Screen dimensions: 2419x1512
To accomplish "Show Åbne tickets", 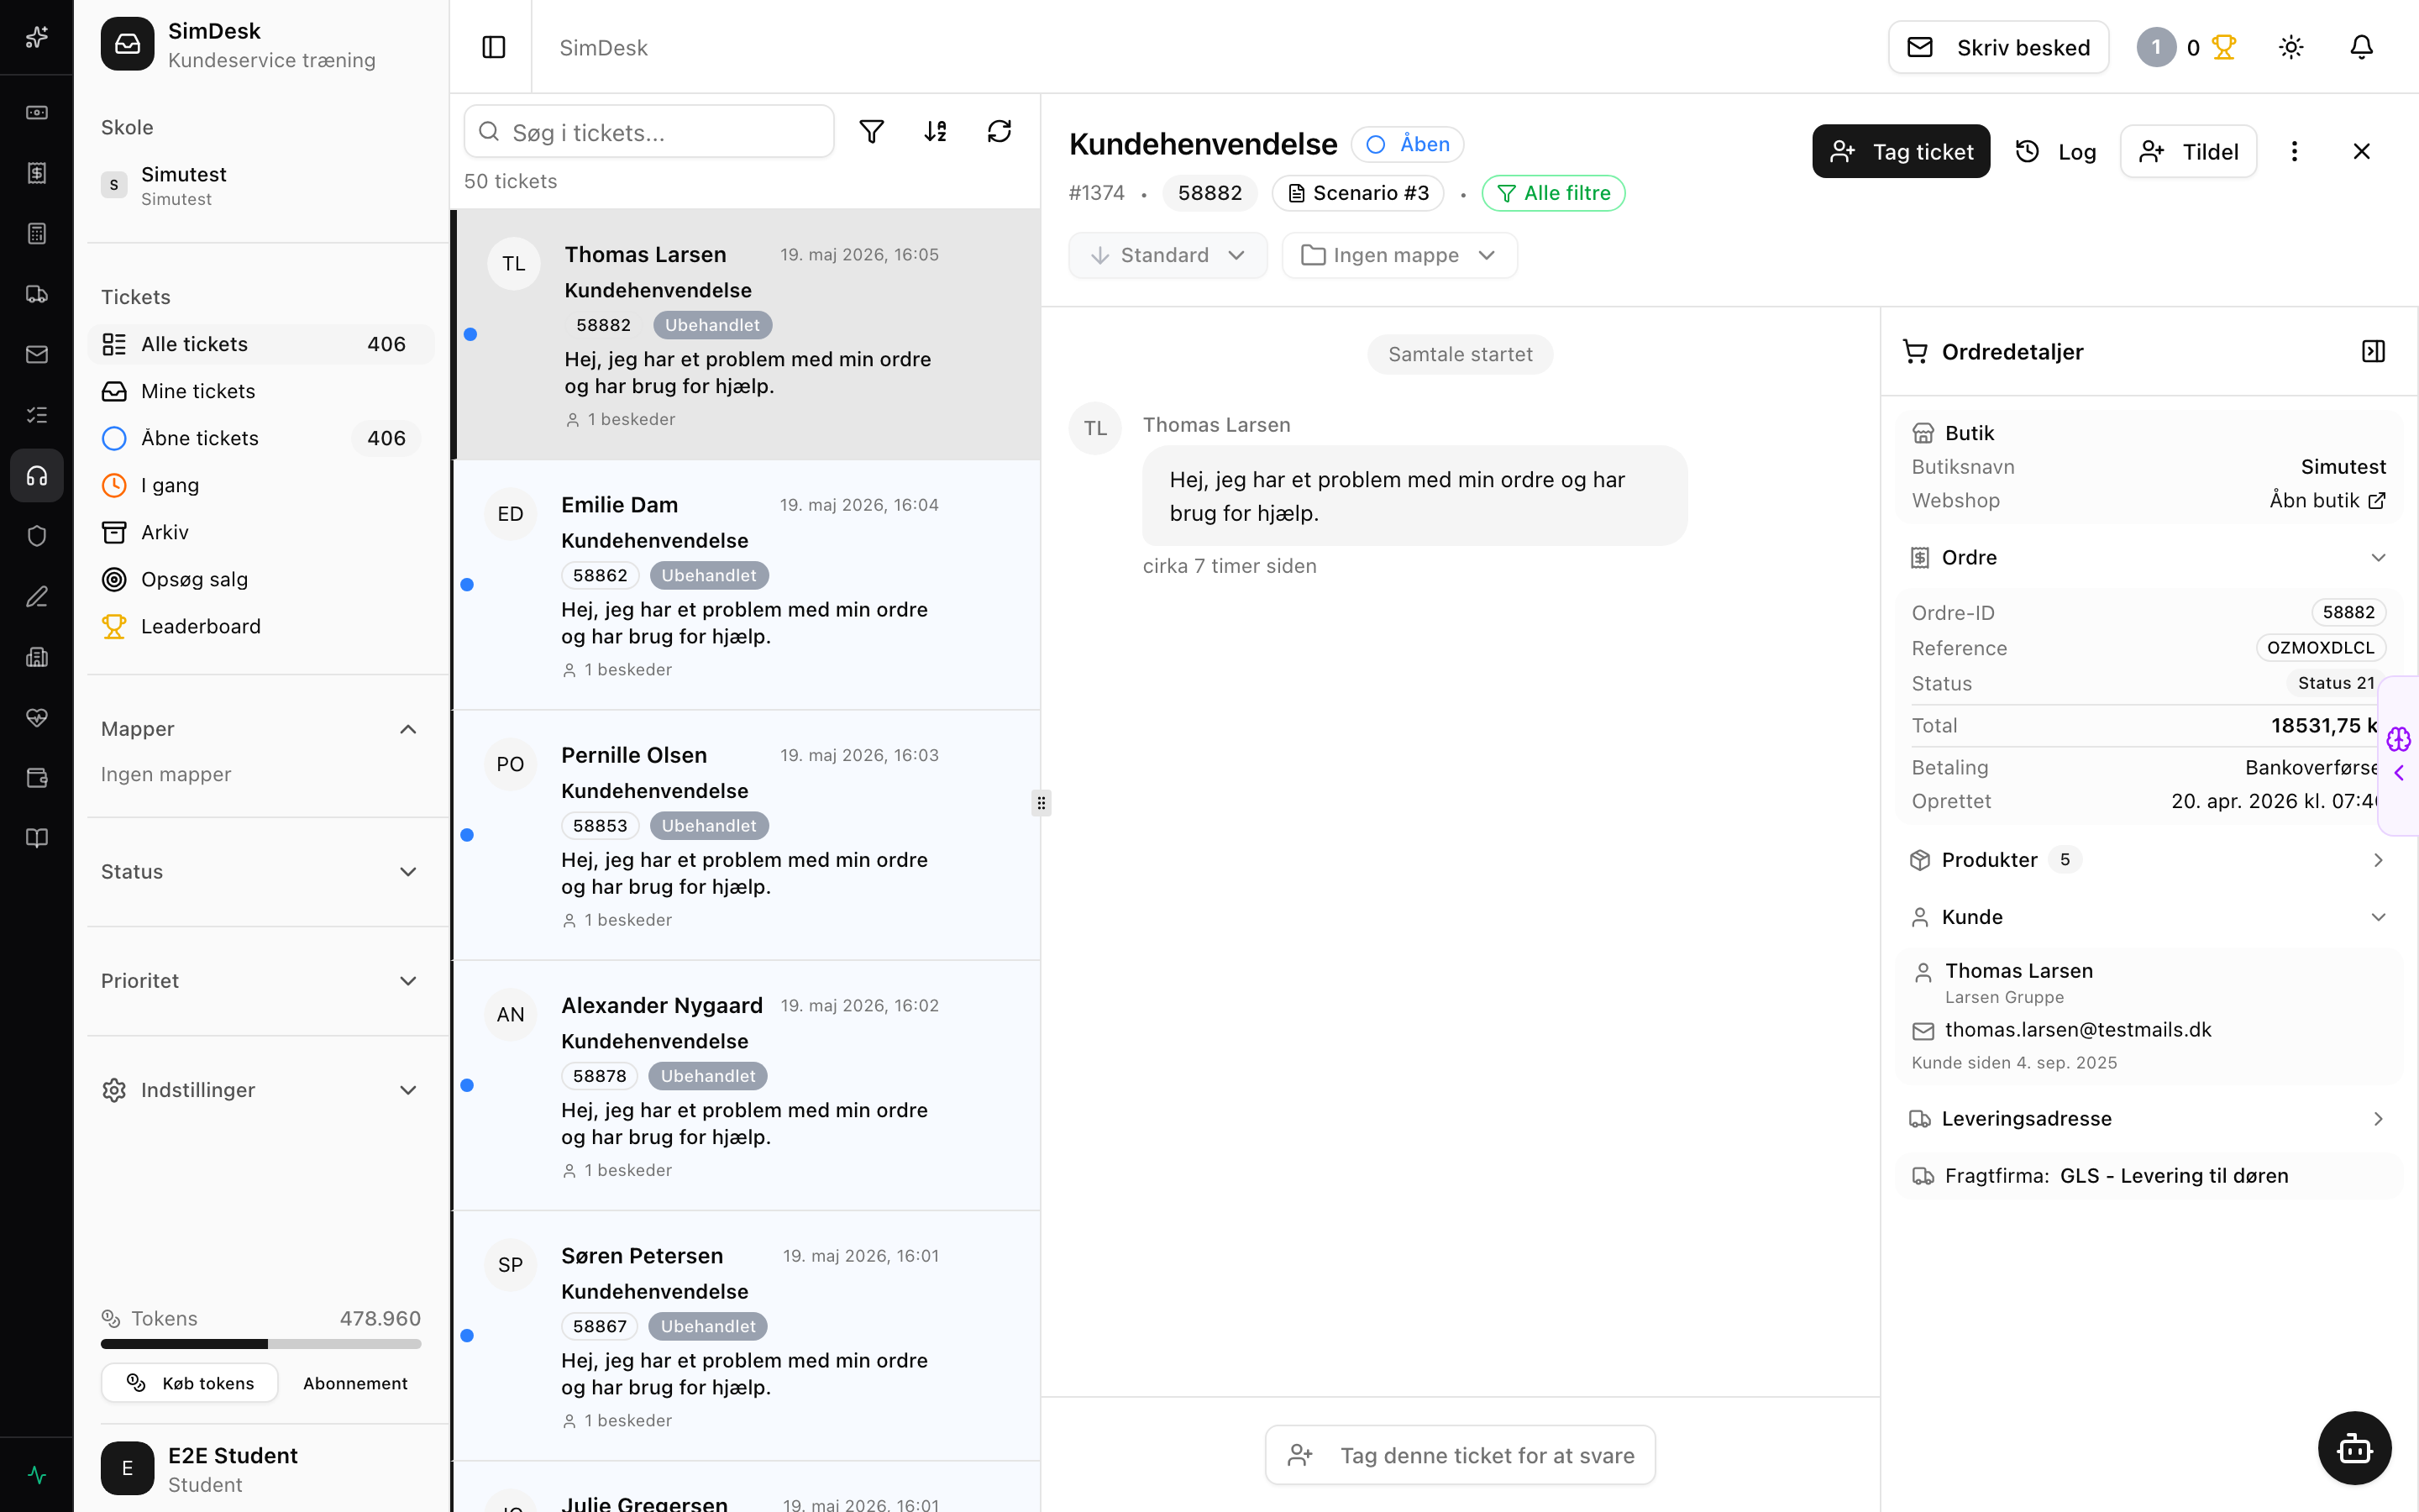I will pos(261,438).
